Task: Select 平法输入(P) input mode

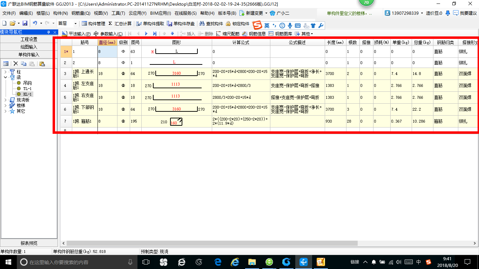Action: pos(76,34)
